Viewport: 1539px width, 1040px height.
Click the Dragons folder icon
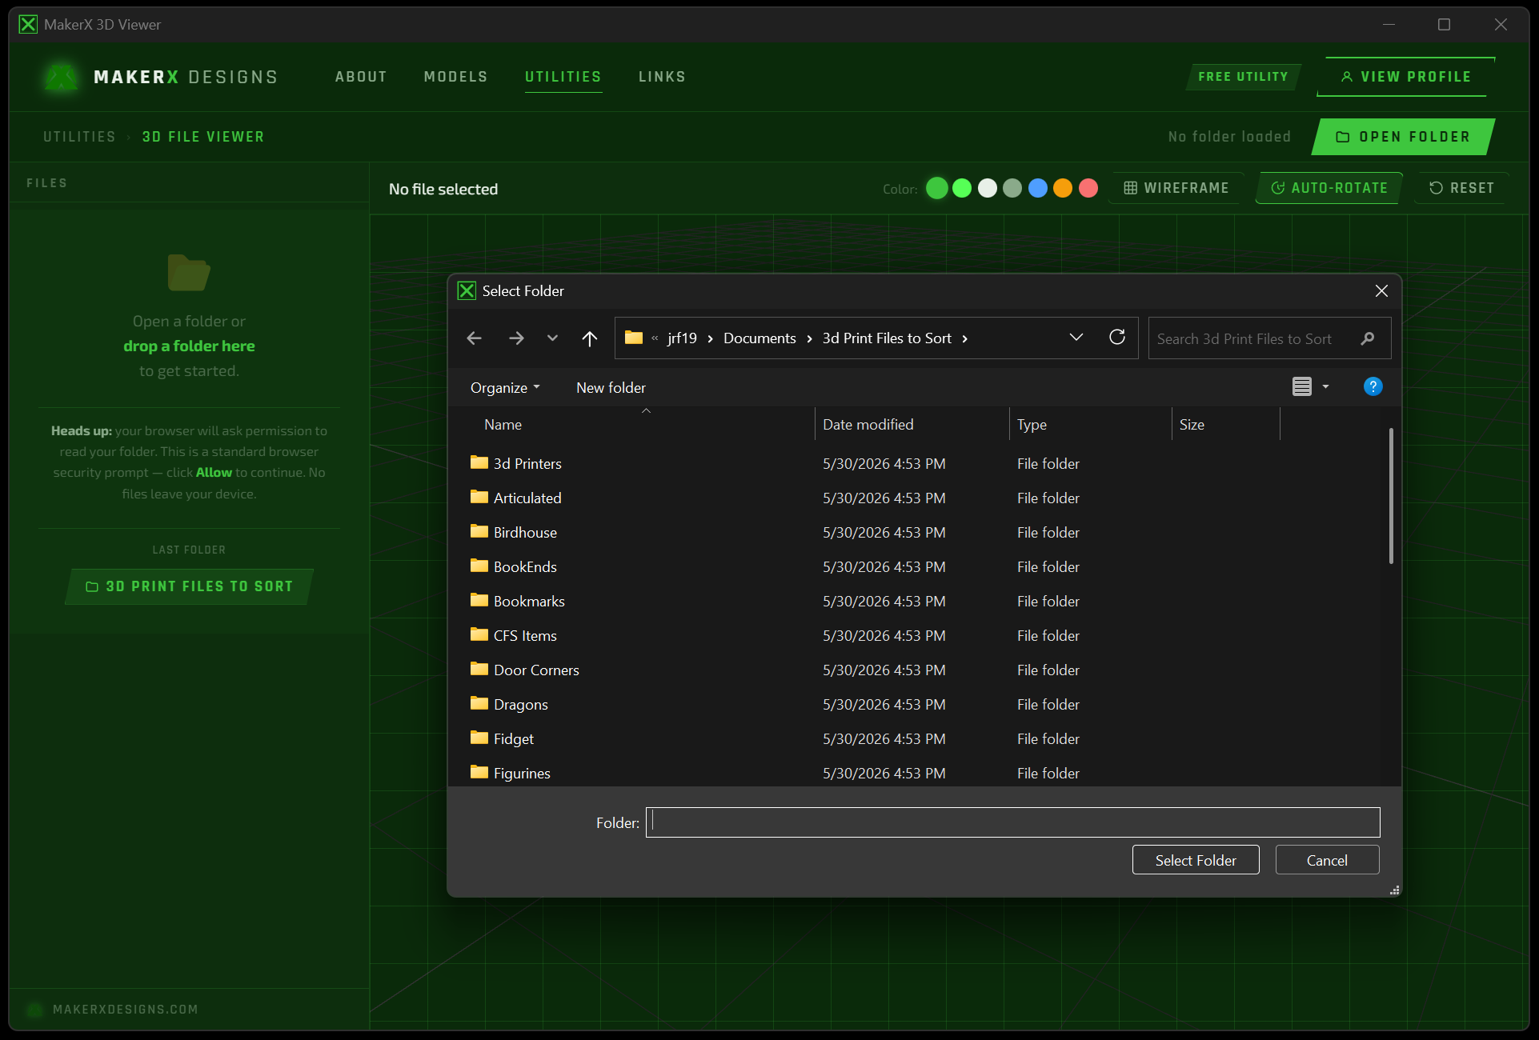coord(479,703)
